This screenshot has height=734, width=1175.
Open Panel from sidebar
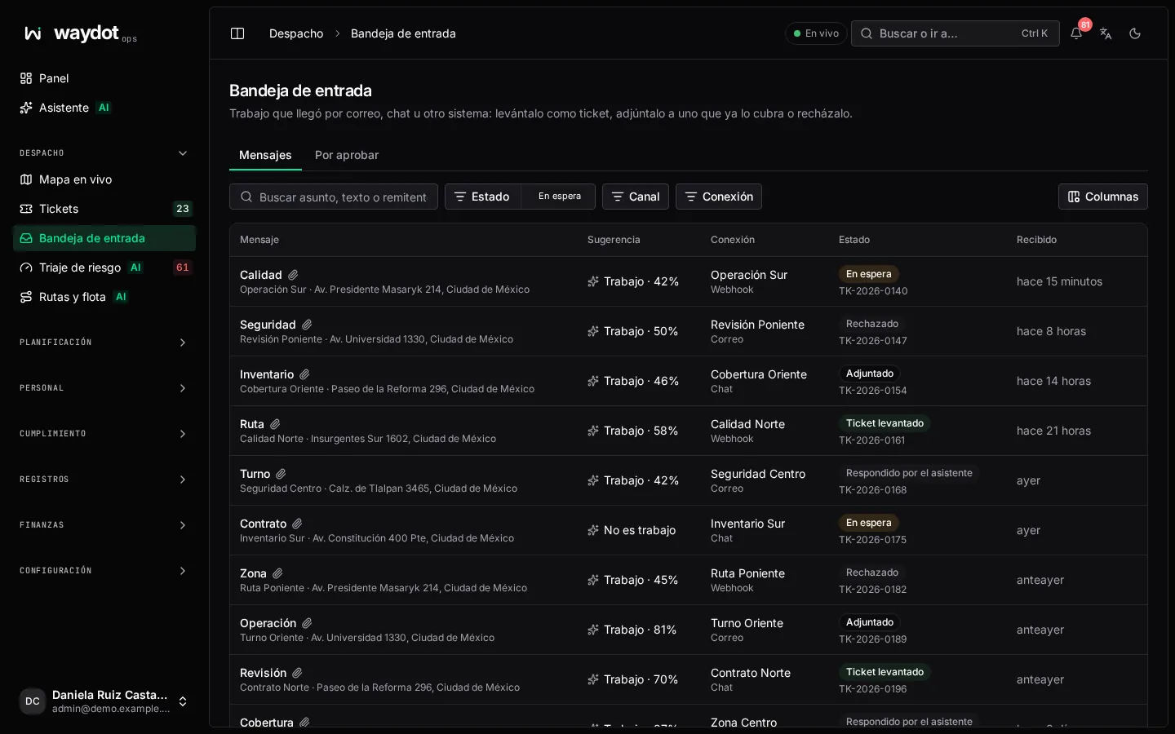104,78
